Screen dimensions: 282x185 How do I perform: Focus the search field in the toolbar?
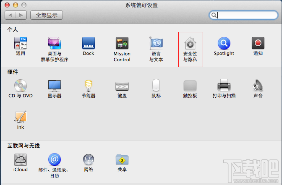(x=243, y=15)
